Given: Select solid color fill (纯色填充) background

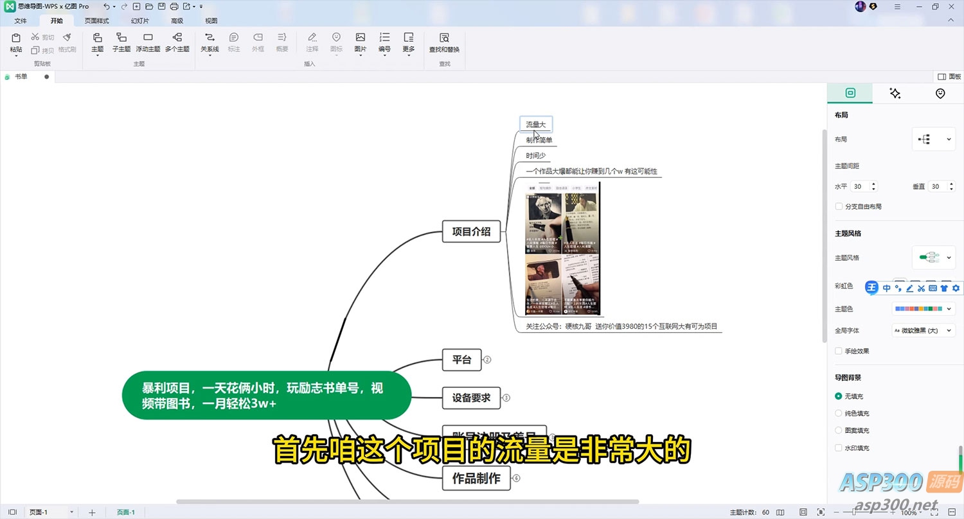Looking at the screenshot, I should point(839,414).
